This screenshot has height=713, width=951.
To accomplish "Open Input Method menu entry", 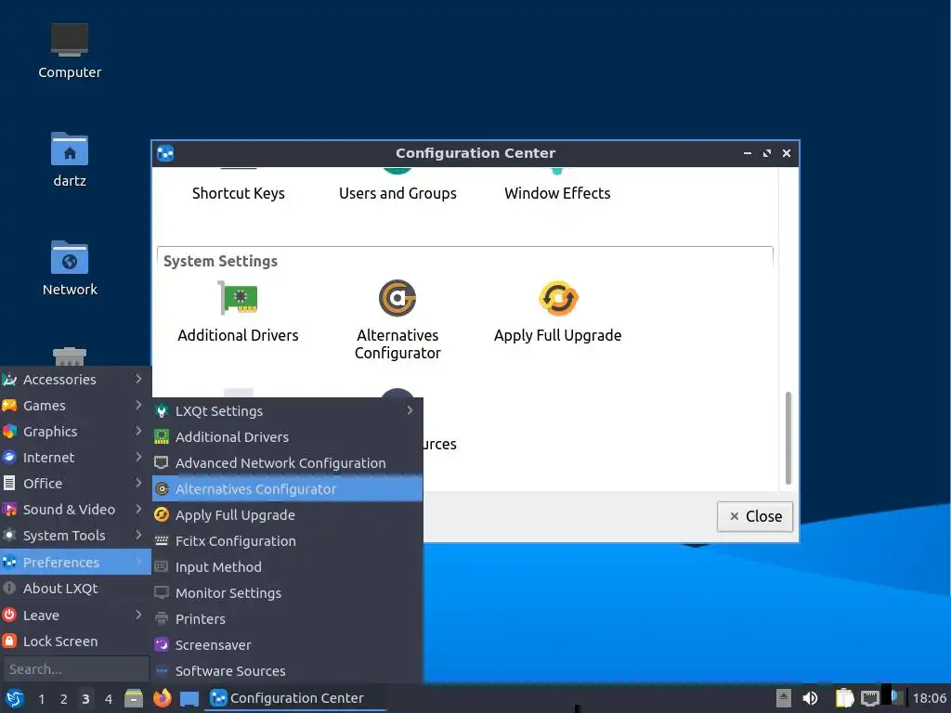I will 288,567.
